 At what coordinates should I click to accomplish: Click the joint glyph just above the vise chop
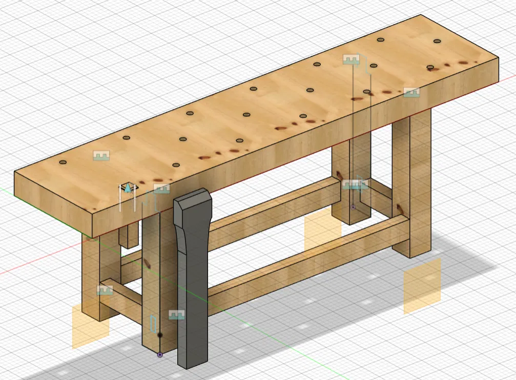tap(161, 189)
